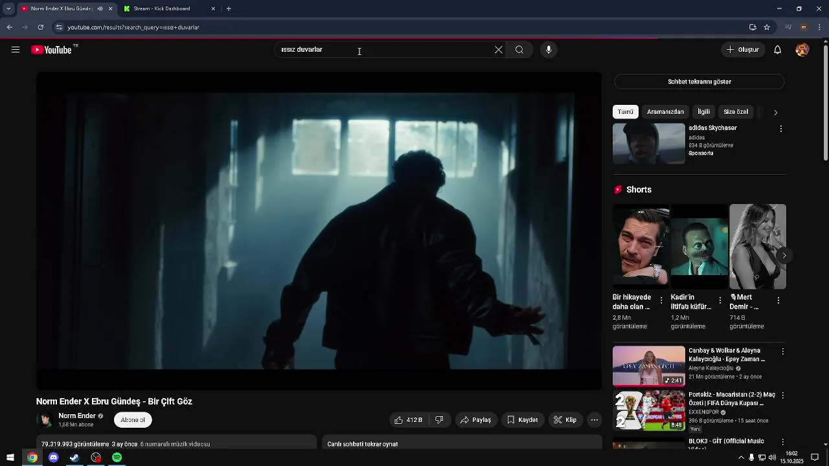
Task: Open the Mert Demir Short thumbnail
Action: click(x=758, y=247)
